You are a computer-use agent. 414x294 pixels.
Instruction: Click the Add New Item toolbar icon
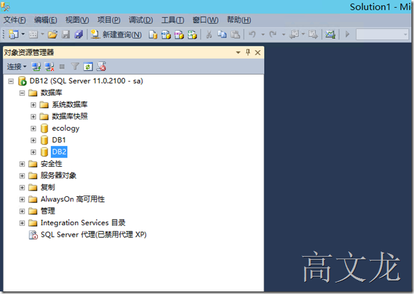pyautogui.click(x=33, y=34)
